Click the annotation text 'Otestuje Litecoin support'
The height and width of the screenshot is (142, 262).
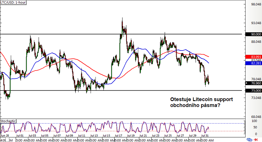[x=201, y=99]
